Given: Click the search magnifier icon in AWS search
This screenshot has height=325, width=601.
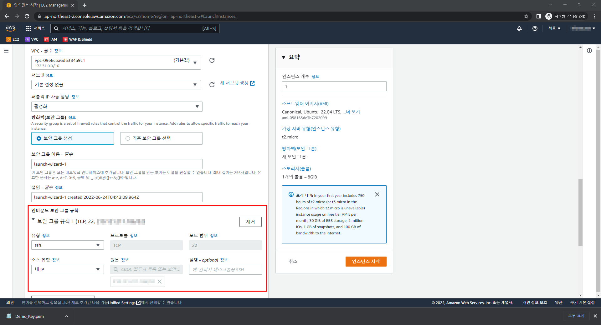Looking at the screenshot, I should point(56,28).
